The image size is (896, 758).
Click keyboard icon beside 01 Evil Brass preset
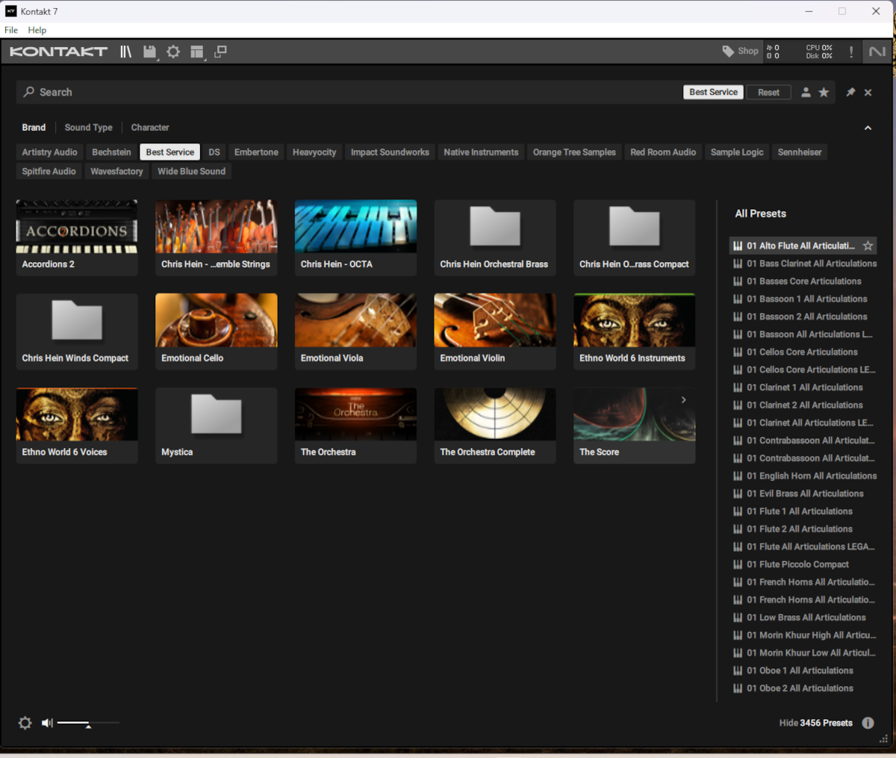(738, 494)
